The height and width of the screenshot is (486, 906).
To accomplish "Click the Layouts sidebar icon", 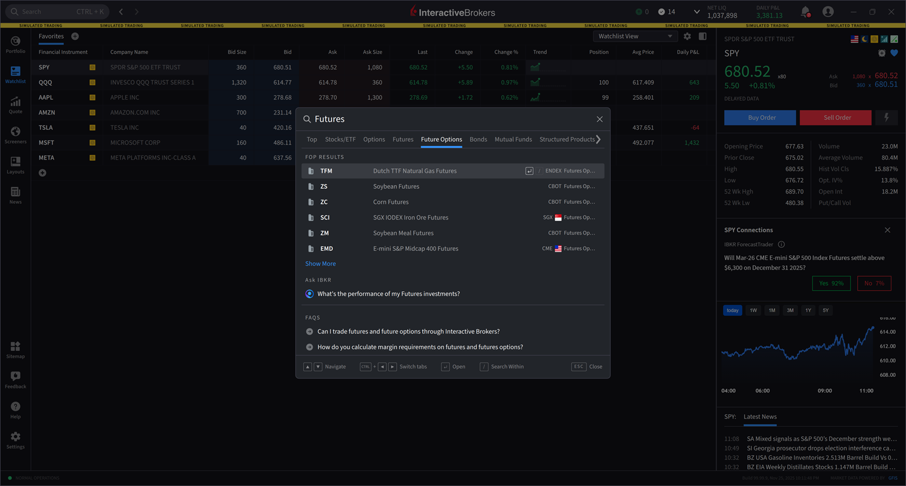I will coord(15,165).
